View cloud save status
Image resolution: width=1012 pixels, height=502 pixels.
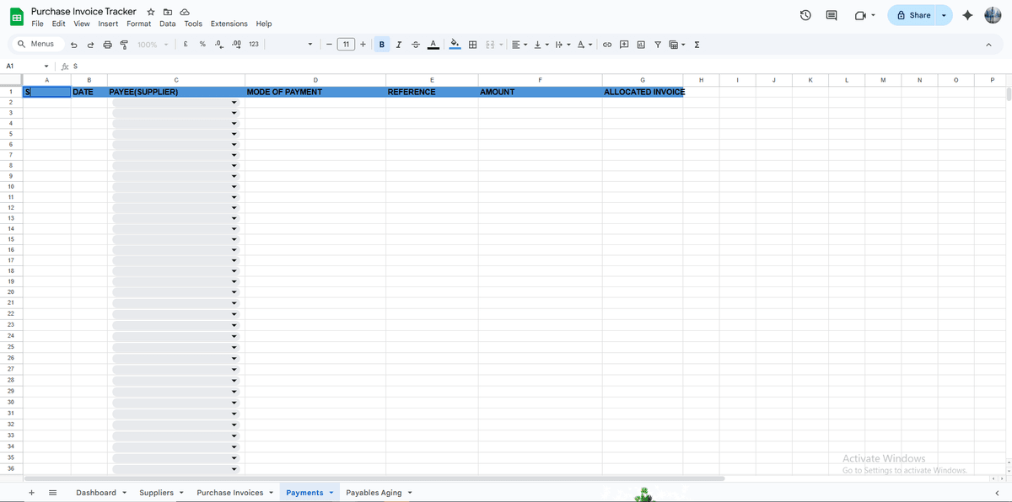[x=184, y=12]
